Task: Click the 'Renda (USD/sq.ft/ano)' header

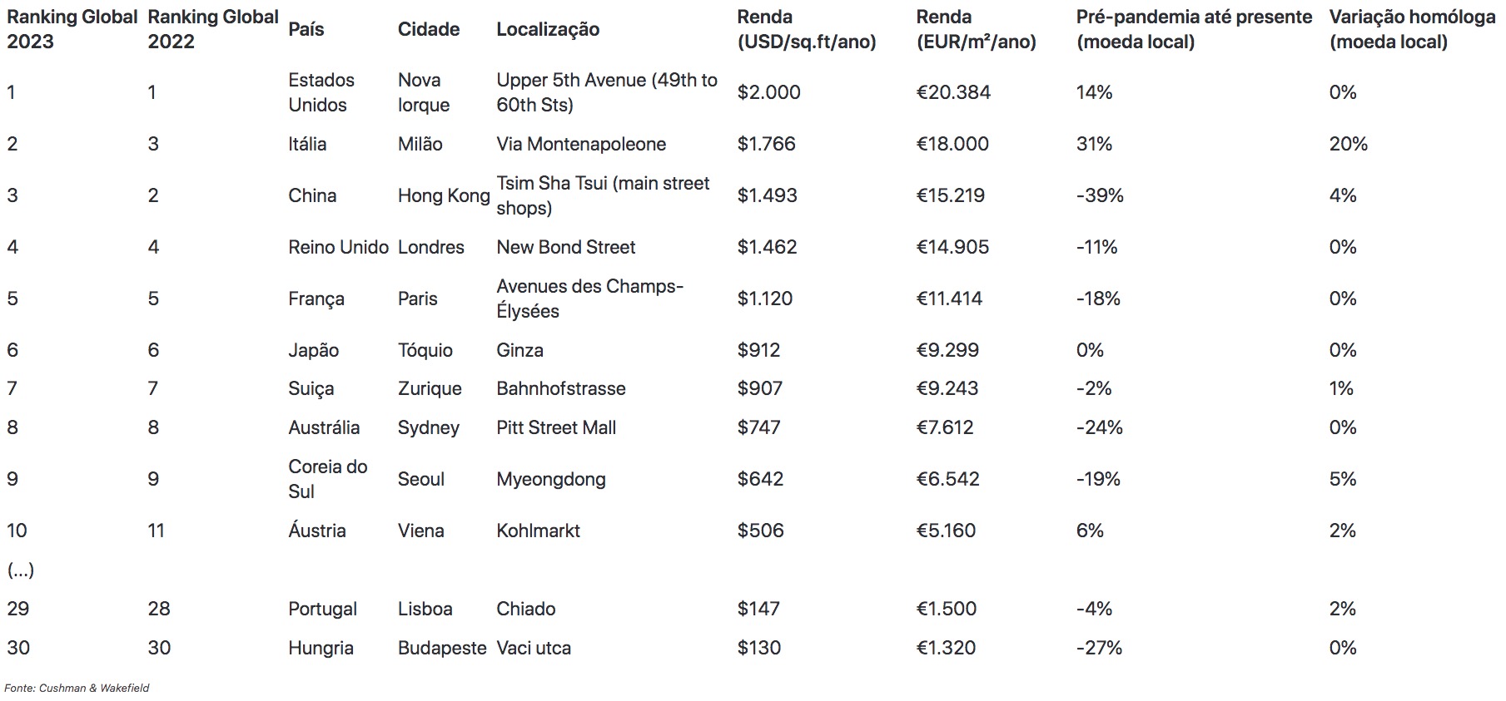Action: click(x=806, y=29)
